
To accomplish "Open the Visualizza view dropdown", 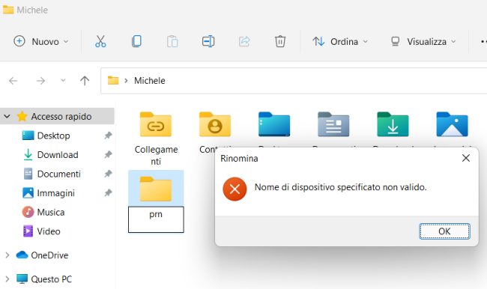I will tap(423, 41).
